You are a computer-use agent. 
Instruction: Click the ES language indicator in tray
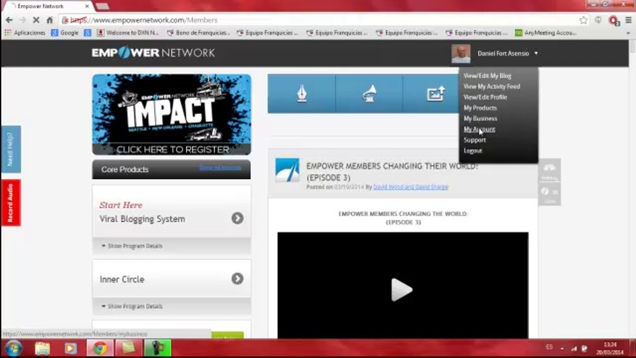pos(549,347)
